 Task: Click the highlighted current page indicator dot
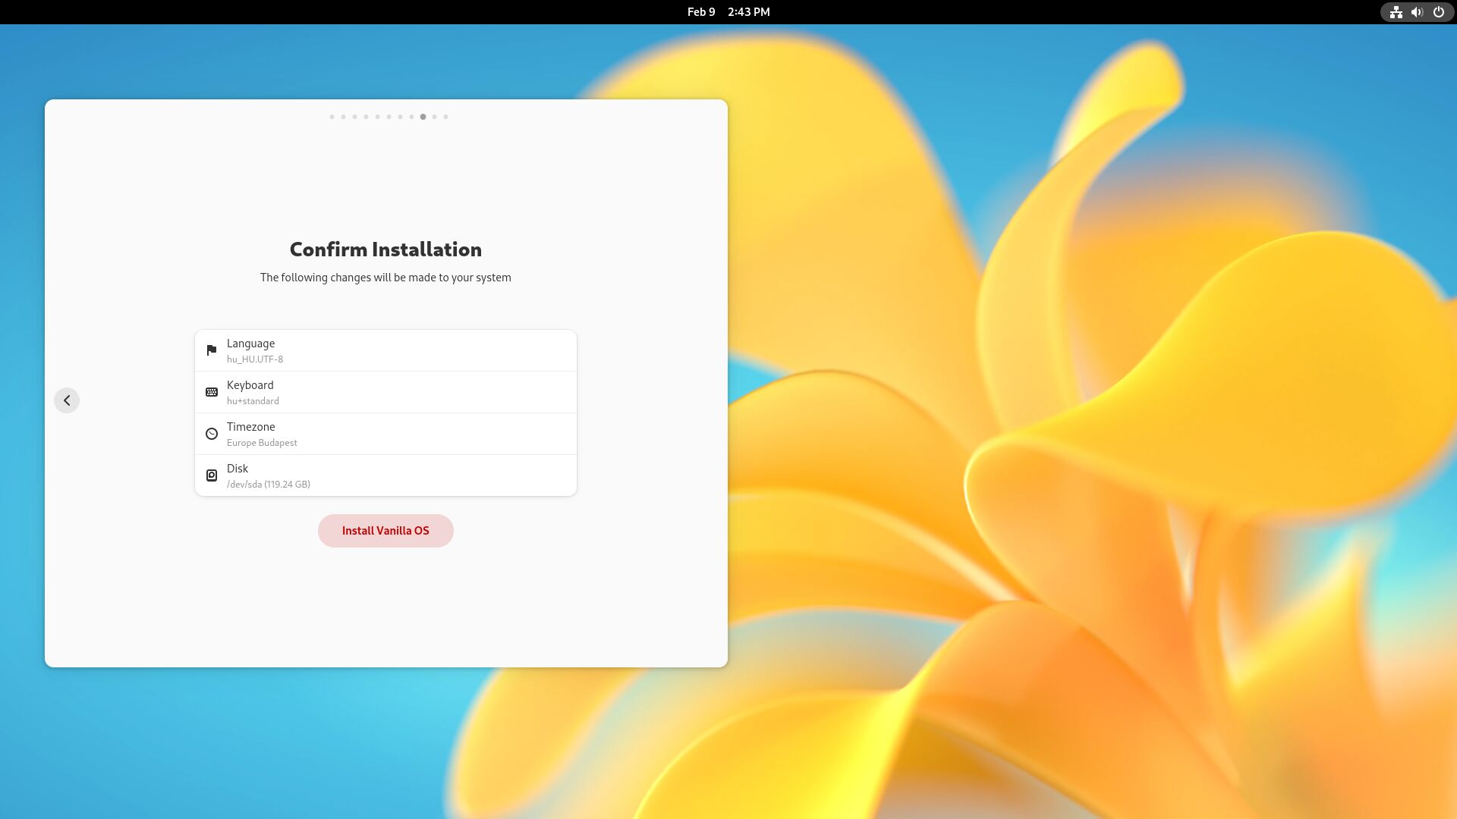point(423,117)
